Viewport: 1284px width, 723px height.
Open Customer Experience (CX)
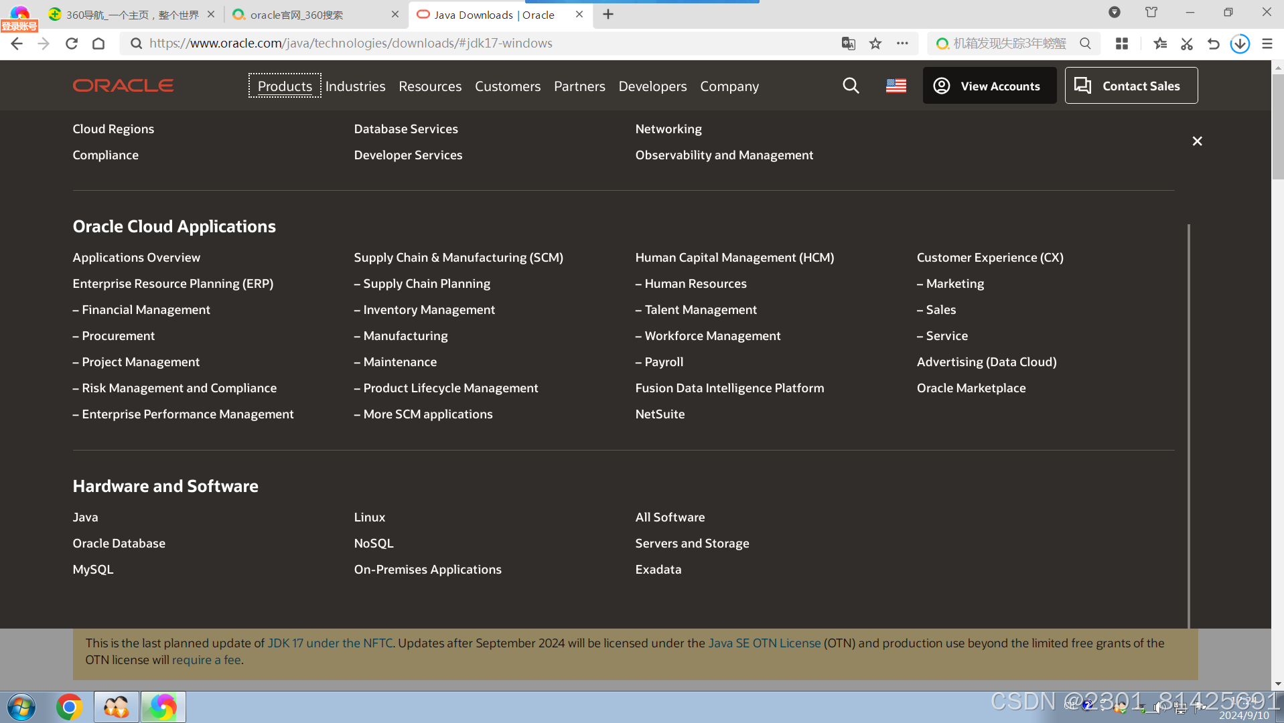tap(990, 258)
